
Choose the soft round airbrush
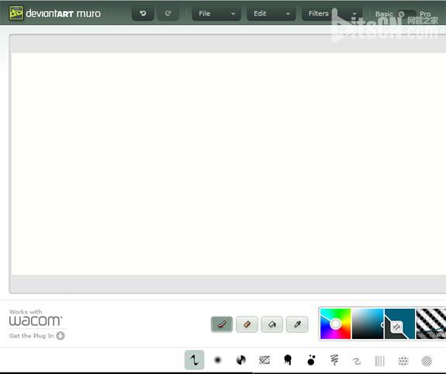[218, 360]
